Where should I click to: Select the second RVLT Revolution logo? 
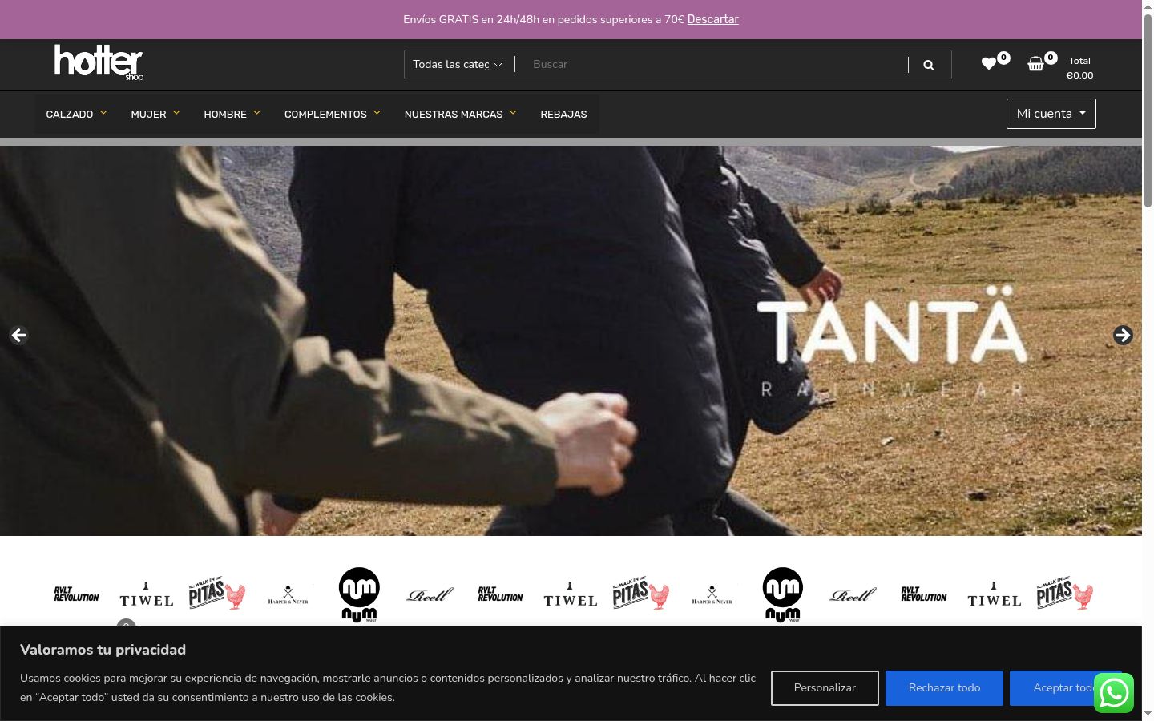click(x=500, y=594)
